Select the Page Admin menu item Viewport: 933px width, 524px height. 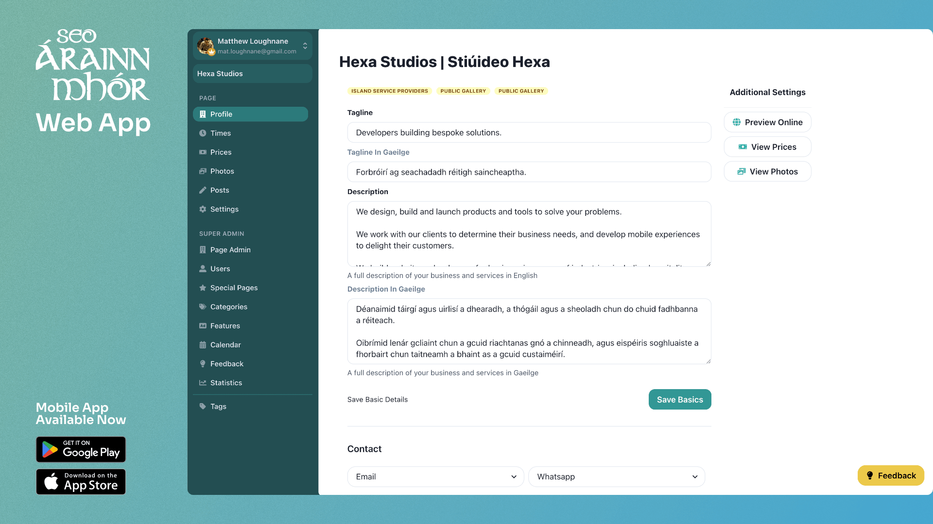(x=230, y=249)
